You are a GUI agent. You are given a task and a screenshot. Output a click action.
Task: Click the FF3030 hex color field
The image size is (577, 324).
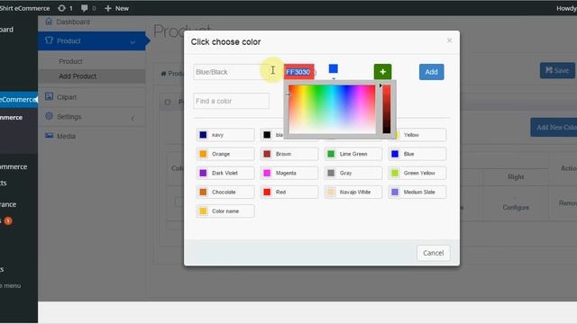pos(298,72)
